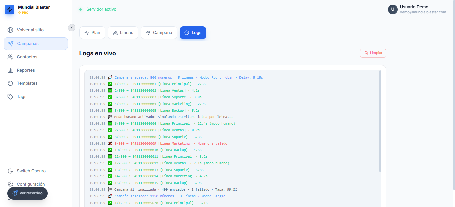The image size is (455, 207).
Task: Click the Servidor activo status indicator
Action: click(98, 9)
